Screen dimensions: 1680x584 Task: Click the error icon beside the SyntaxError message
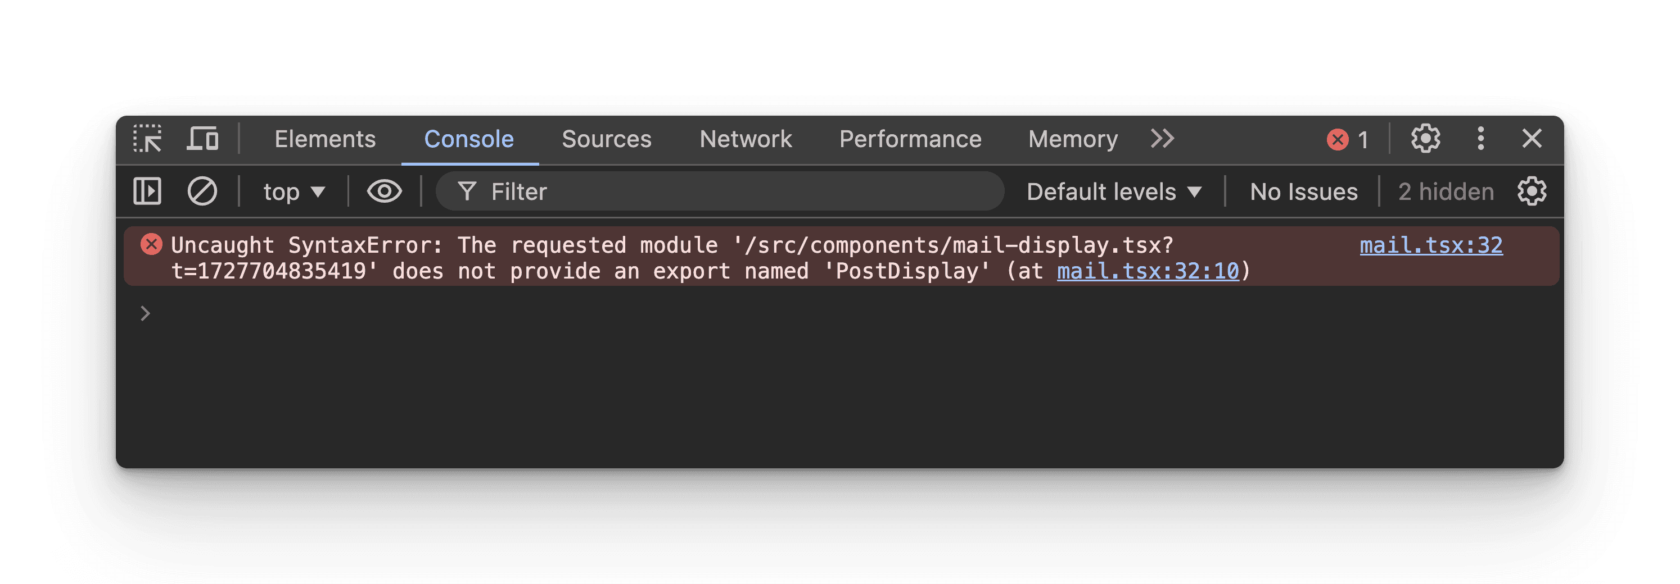(151, 245)
